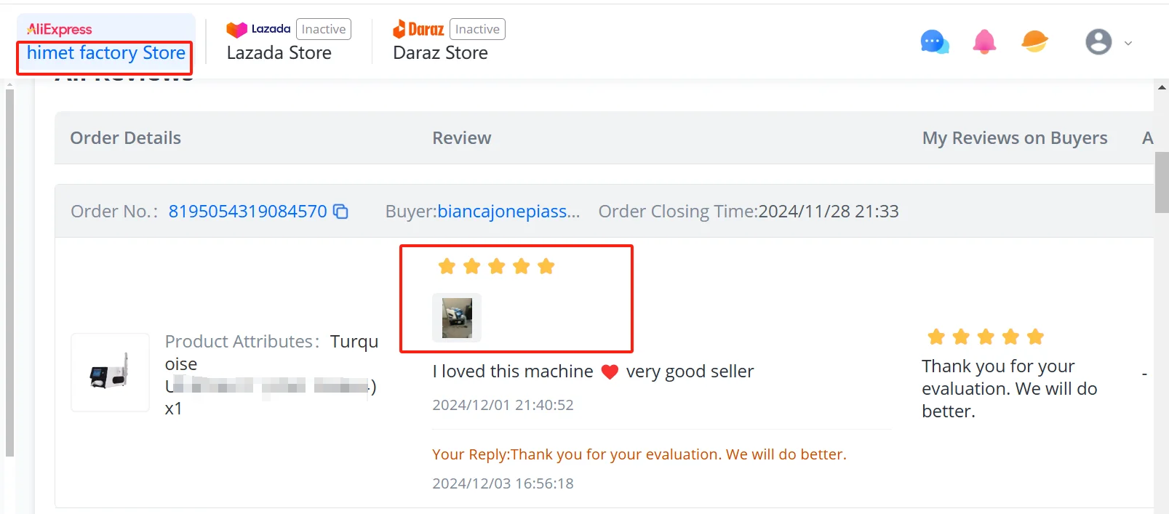1169x514 pixels.
Task: Switch to Daraz Store tab
Action: (x=440, y=53)
